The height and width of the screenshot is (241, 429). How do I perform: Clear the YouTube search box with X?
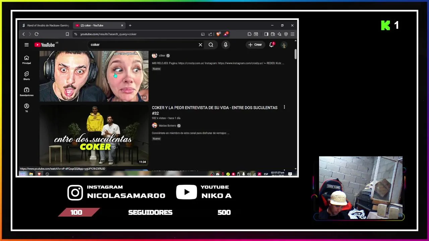click(200, 45)
